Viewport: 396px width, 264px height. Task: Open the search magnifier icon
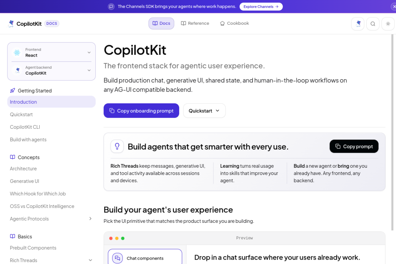[x=373, y=24]
